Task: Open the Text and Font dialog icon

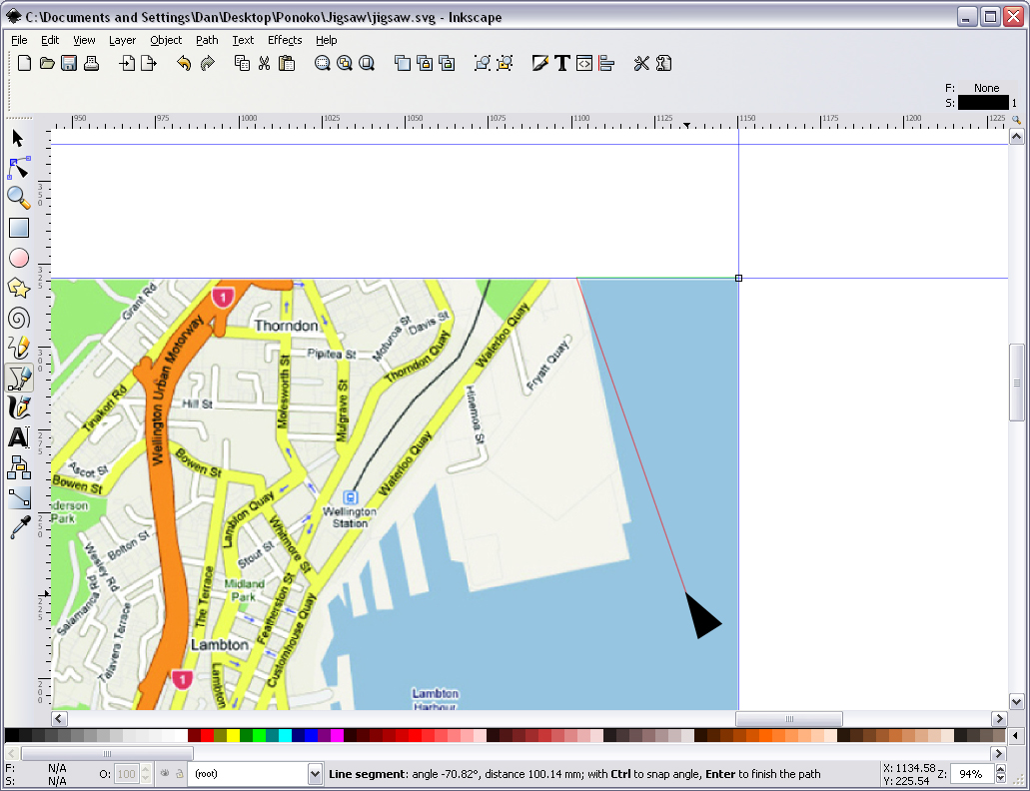Action: (x=562, y=63)
